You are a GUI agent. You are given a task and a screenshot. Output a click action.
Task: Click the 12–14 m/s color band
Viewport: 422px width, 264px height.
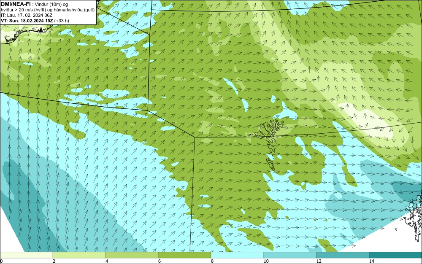click(x=343, y=255)
